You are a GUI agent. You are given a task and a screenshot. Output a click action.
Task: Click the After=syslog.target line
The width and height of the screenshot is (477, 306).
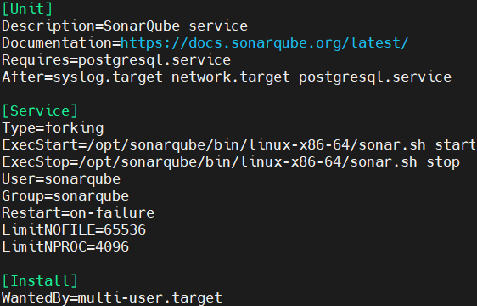coord(227,77)
